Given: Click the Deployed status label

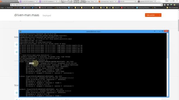Looking at the screenshot, I should point(47,16).
